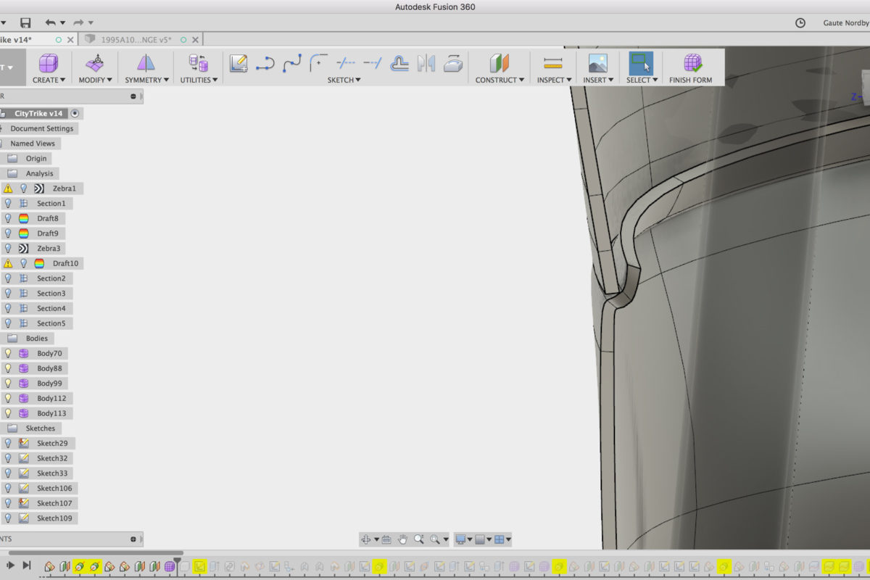870x580 pixels.
Task: Open the SKETCH dropdown menu
Action: (x=344, y=80)
